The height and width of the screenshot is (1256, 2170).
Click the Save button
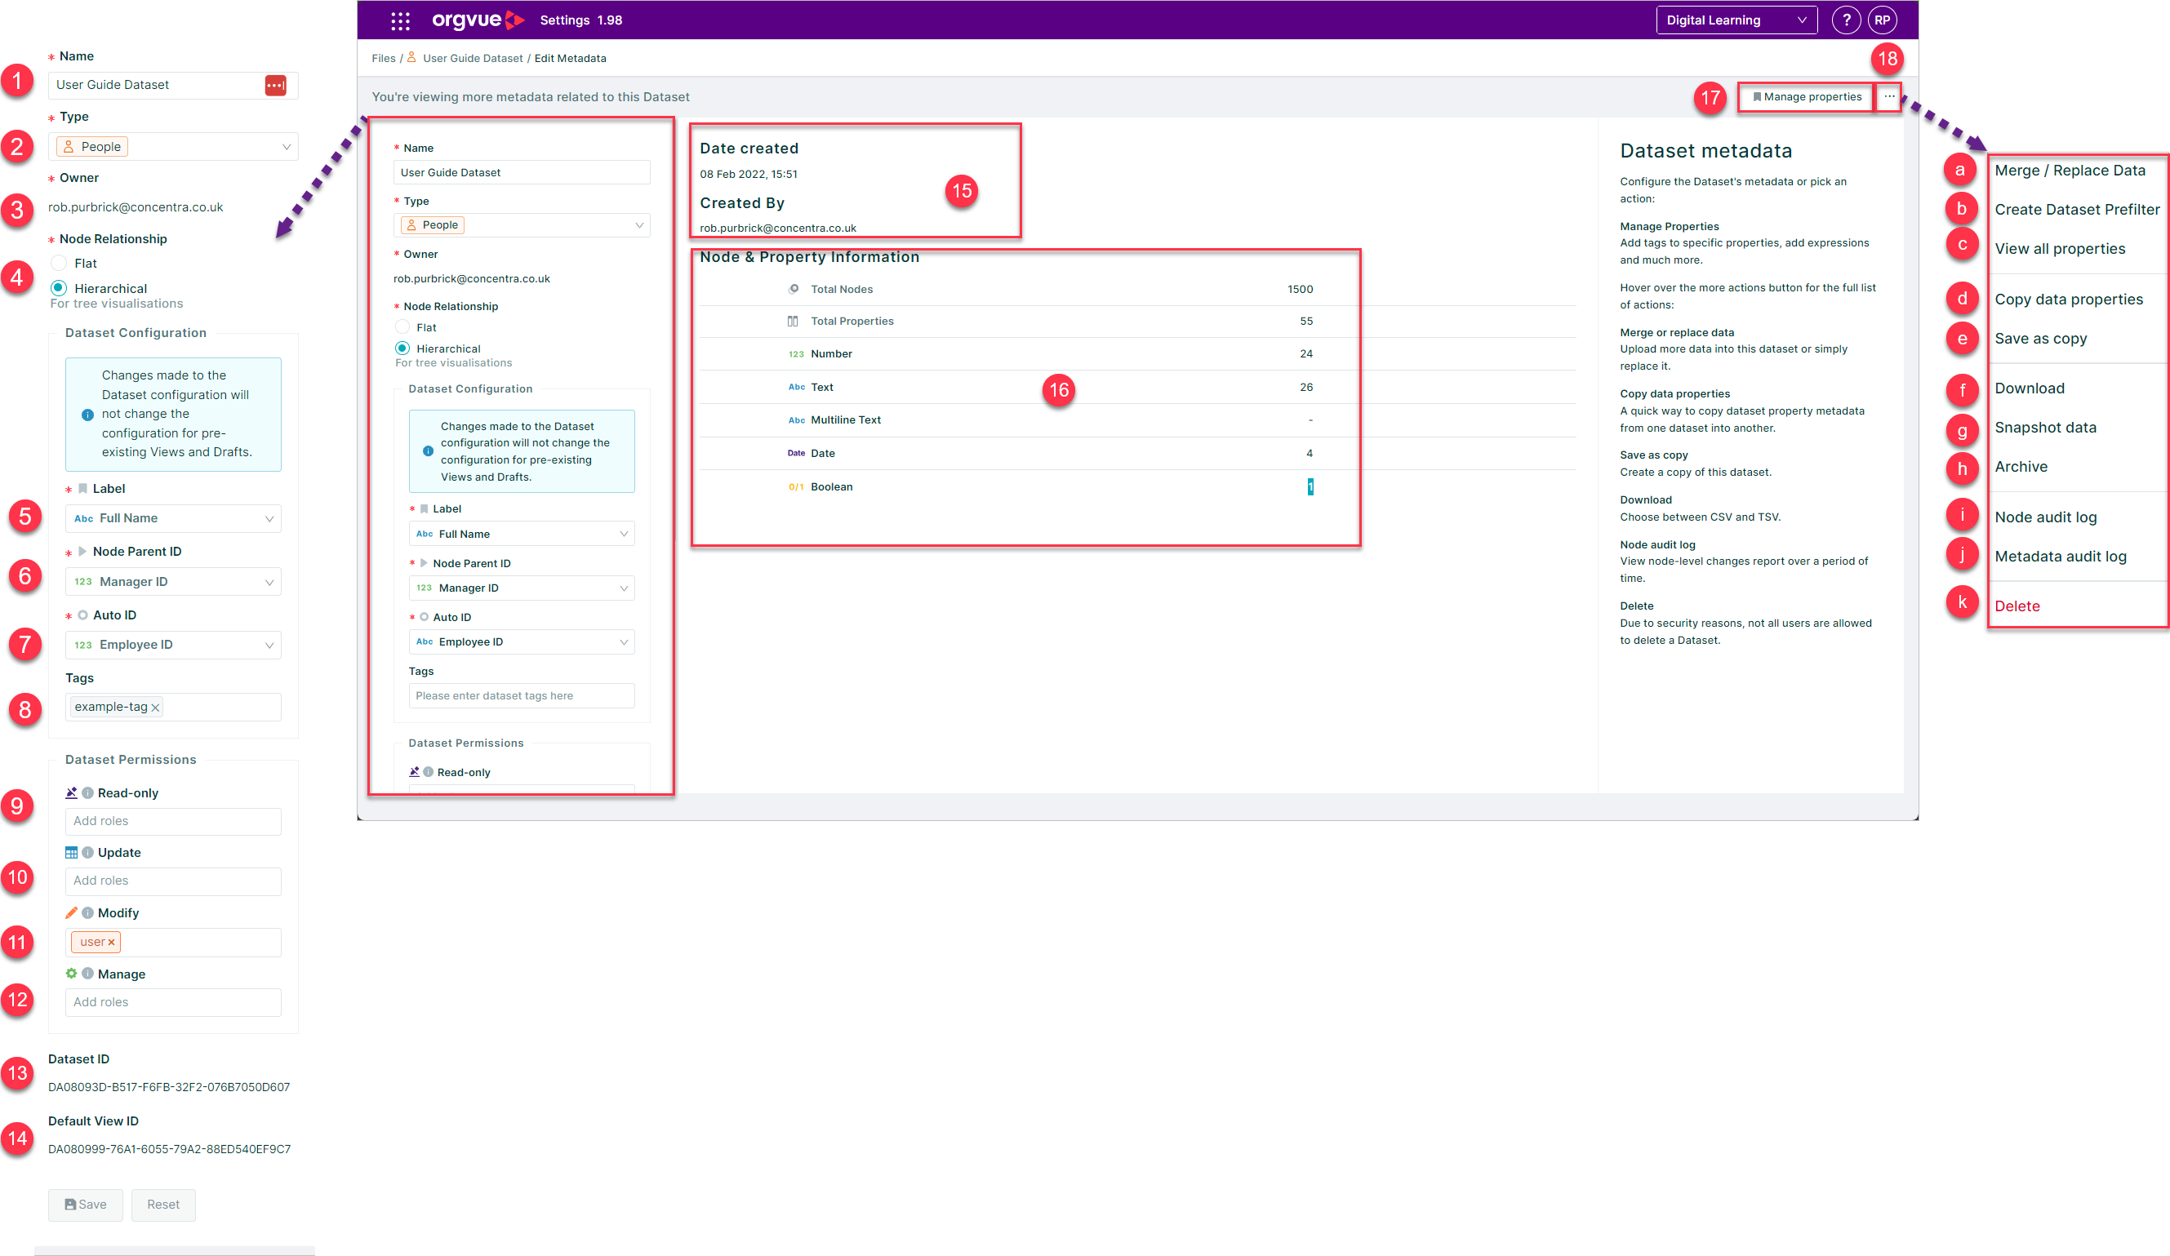(x=85, y=1205)
